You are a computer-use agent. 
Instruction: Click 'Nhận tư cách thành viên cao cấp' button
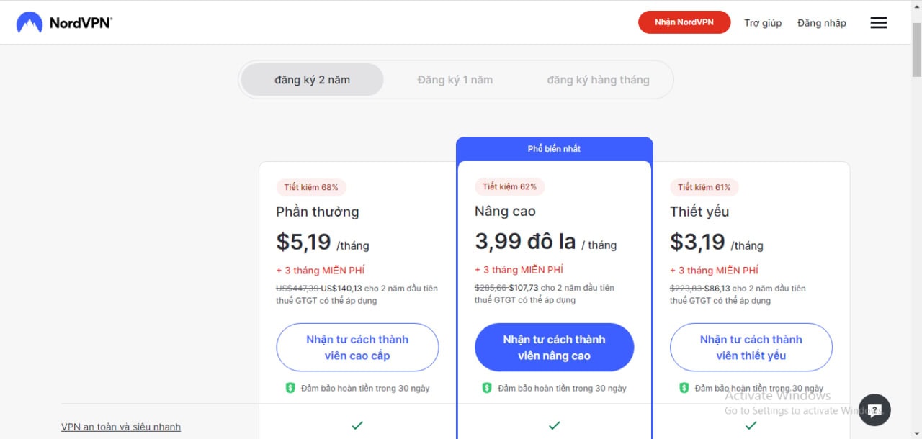[357, 348]
